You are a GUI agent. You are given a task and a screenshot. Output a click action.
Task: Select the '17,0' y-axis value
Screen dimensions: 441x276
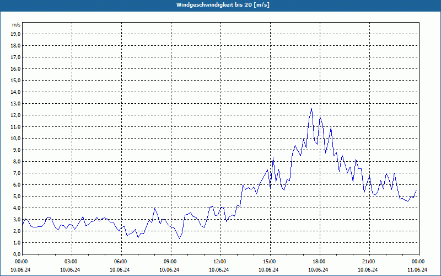tap(16, 57)
